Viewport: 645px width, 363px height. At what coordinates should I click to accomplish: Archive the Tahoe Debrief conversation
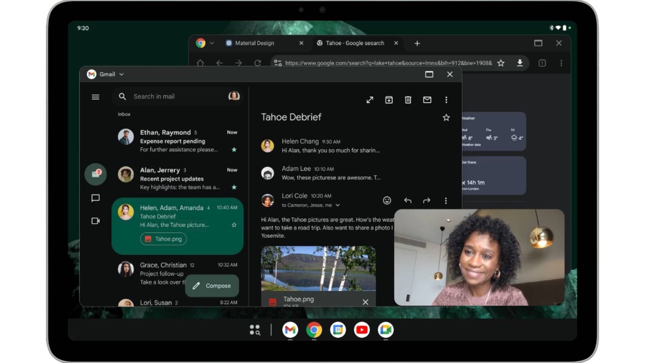click(389, 99)
